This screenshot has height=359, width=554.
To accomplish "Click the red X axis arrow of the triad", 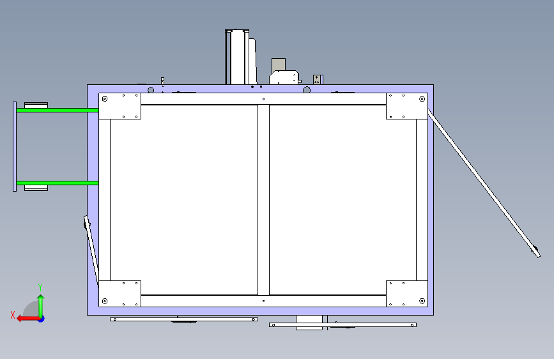I will point(28,319).
